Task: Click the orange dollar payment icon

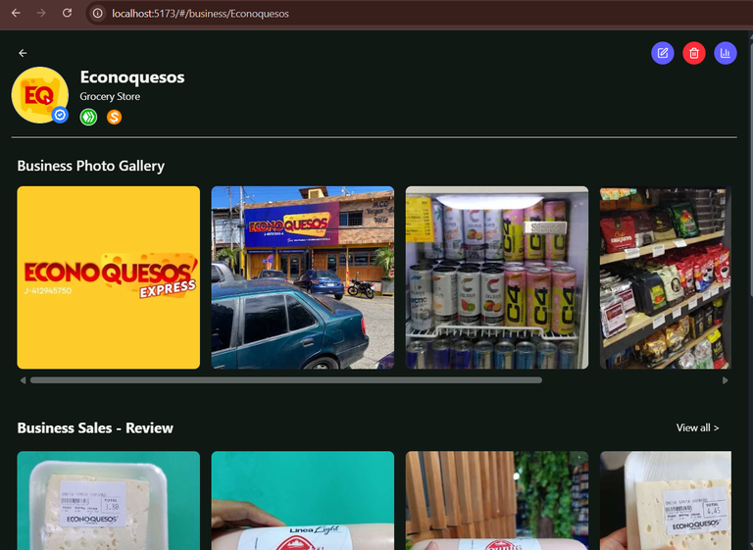Action: click(x=115, y=118)
